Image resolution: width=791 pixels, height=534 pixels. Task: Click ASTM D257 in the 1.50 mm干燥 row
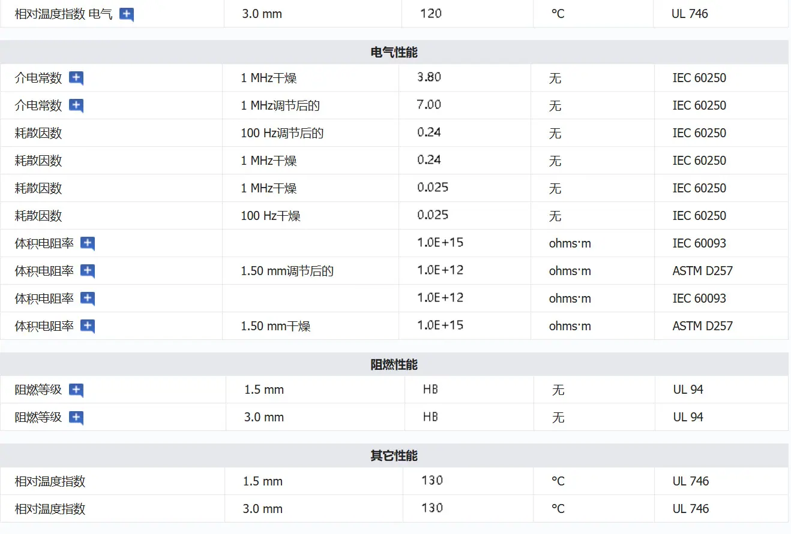coord(703,326)
